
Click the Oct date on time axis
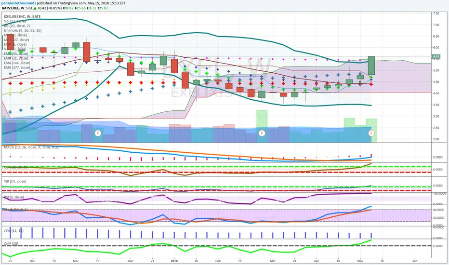point(32,261)
